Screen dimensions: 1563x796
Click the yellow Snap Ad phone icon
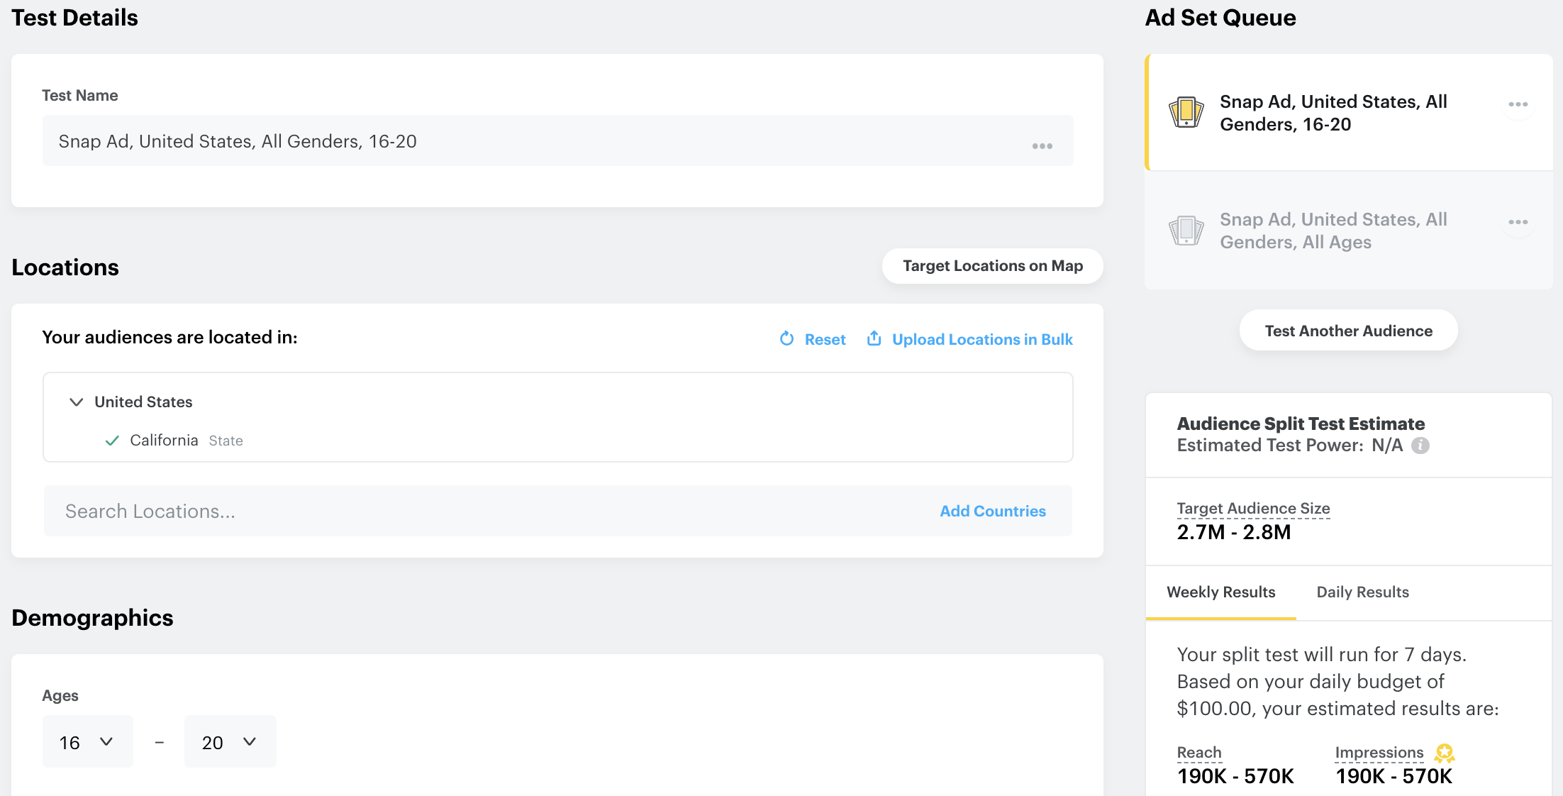1186,112
